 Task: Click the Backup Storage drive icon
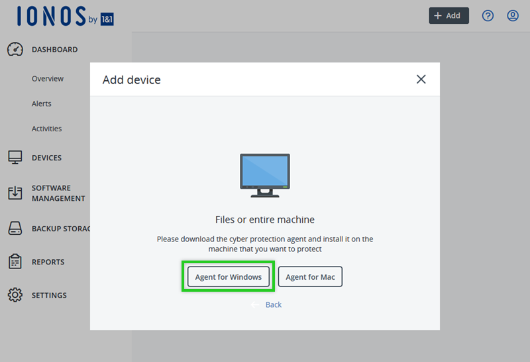point(15,229)
